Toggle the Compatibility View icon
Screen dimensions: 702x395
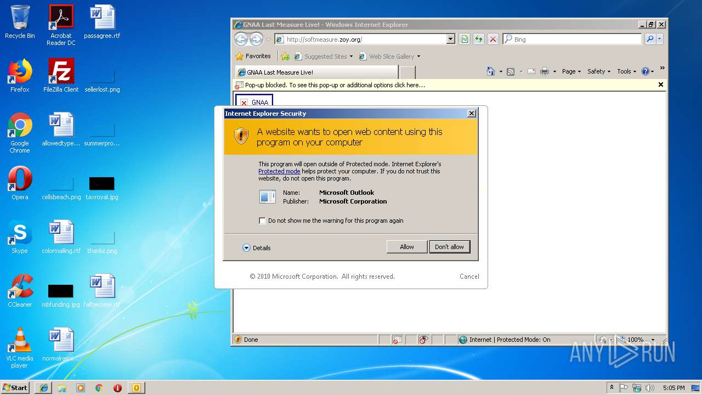465,39
